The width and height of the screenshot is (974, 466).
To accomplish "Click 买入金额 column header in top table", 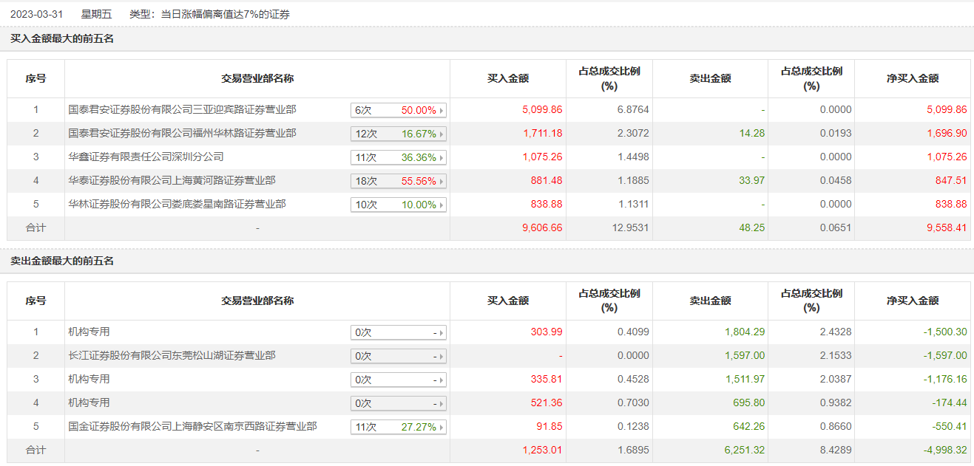I will pyautogui.click(x=507, y=78).
